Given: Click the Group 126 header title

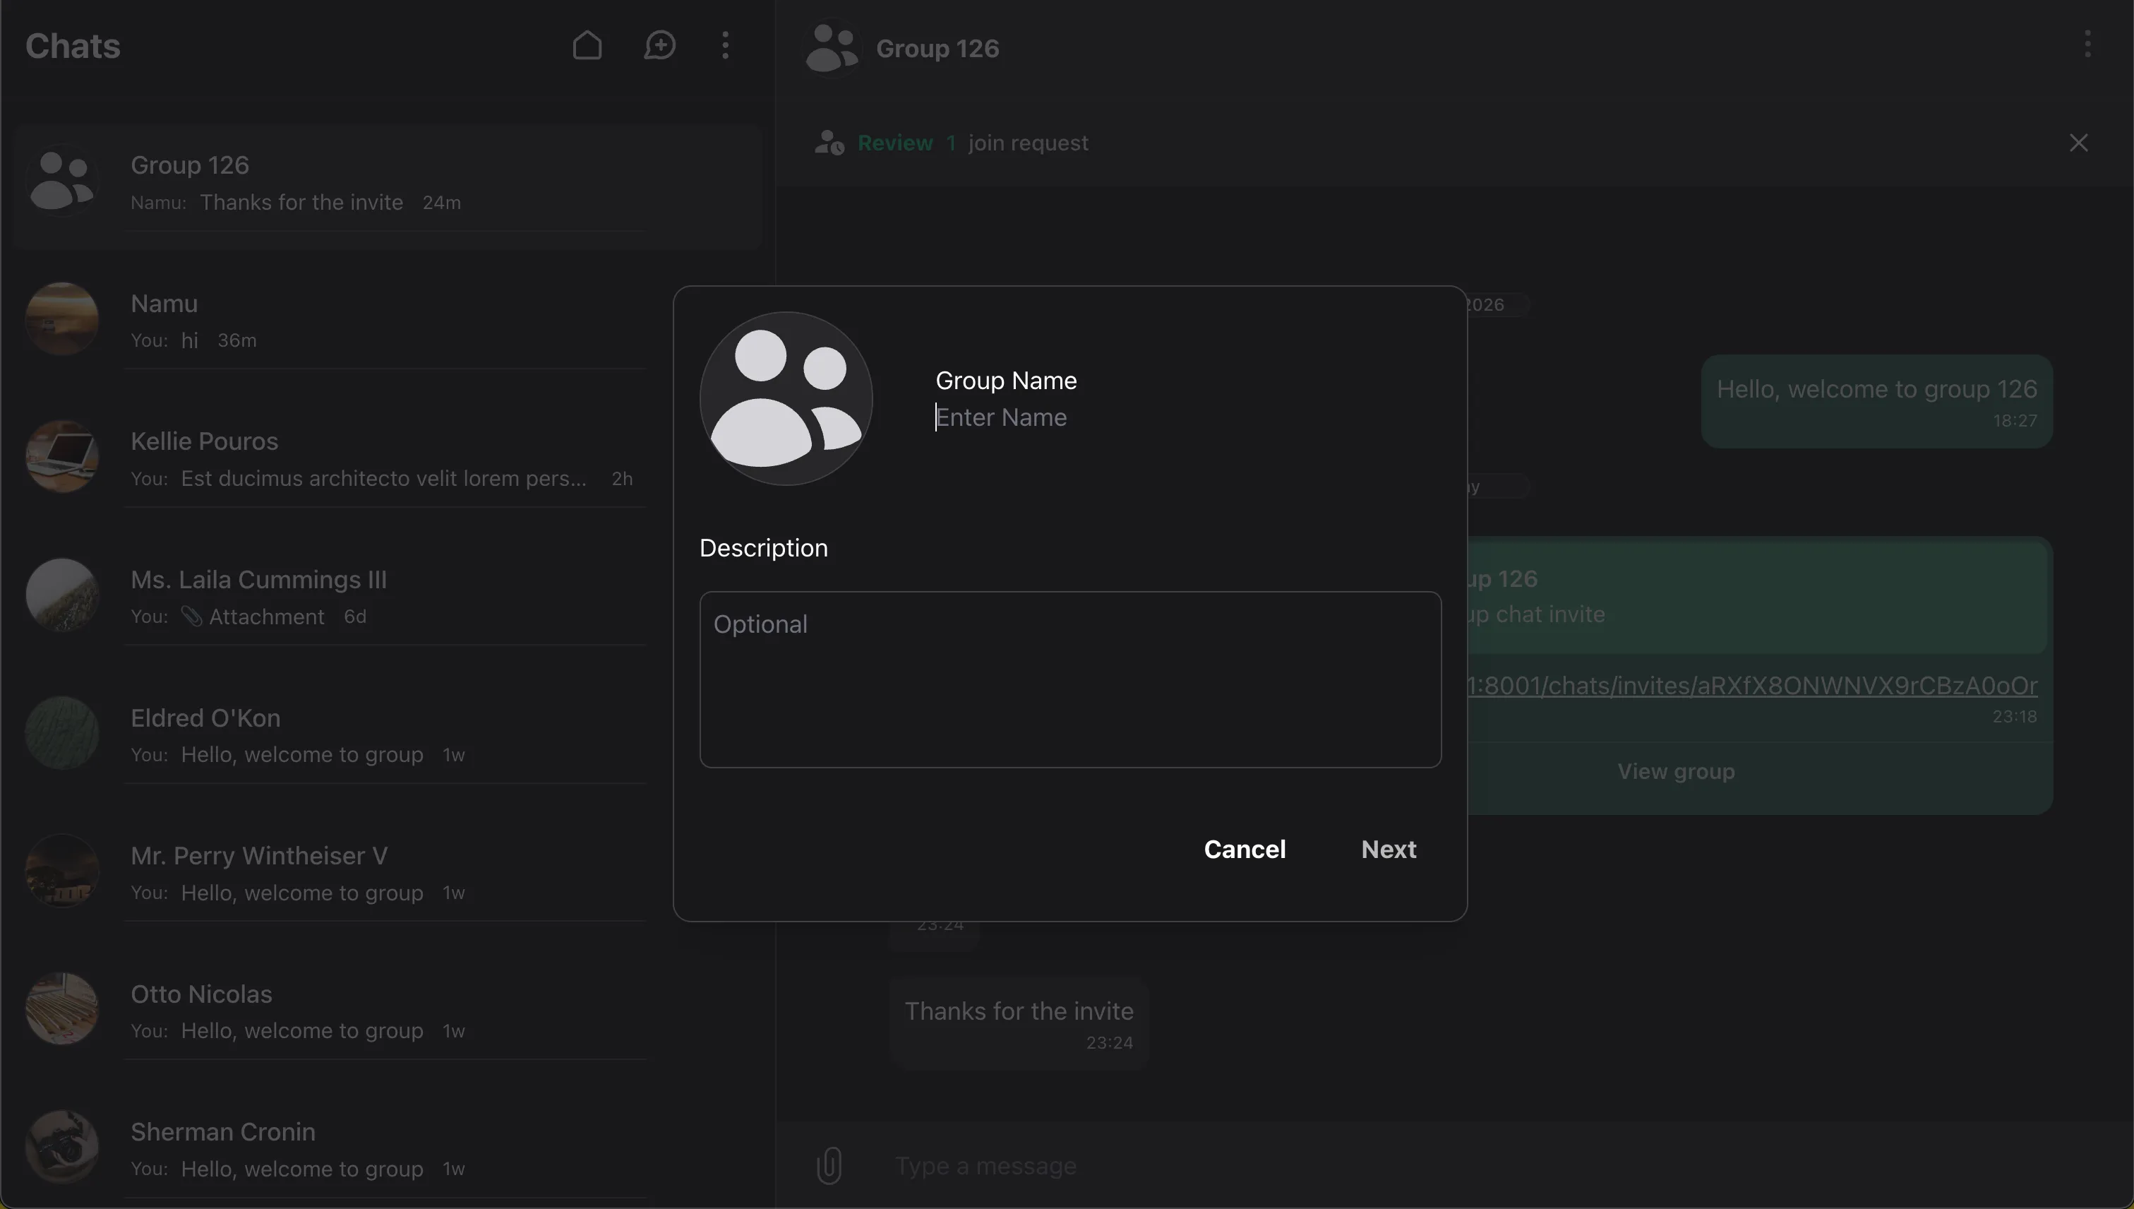Looking at the screenshot, I should pos(937,48).
